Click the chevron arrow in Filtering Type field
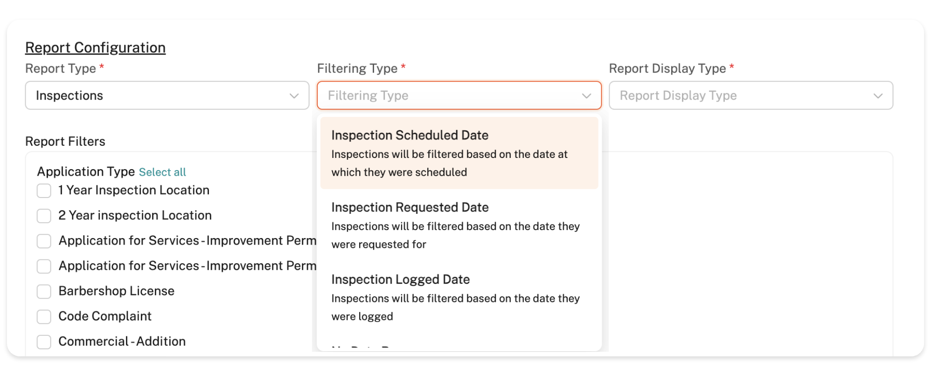The height and width of the screenshot is (368, 932). tap(586, 96)
